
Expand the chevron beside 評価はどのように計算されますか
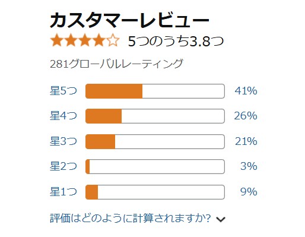[221, 219]
